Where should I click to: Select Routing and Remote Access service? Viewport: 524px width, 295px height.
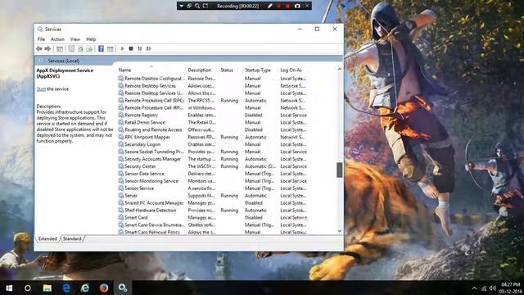213,129
